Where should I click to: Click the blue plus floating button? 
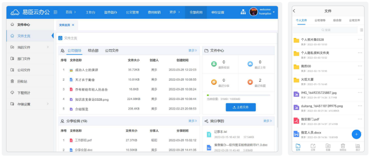pos(356,134)
